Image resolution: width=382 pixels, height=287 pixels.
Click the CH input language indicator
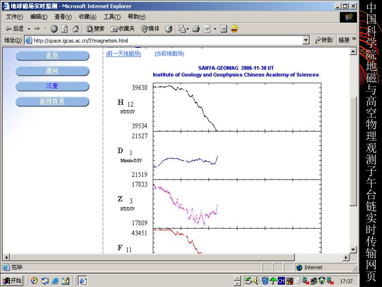click(281, 281)
